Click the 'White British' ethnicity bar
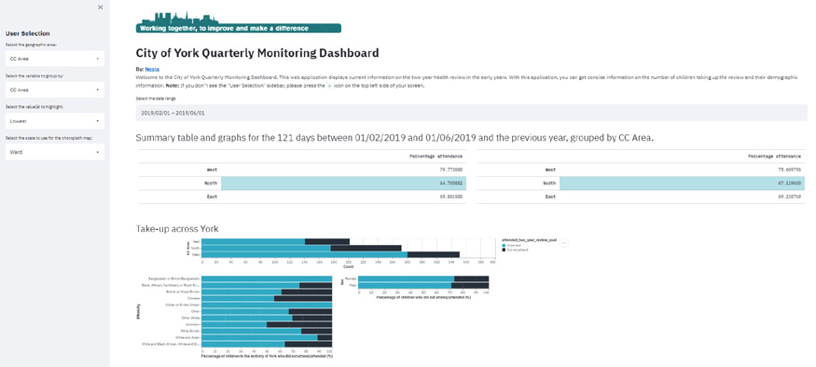The width and height of the screenshot is (816, 367). point(267,332)
